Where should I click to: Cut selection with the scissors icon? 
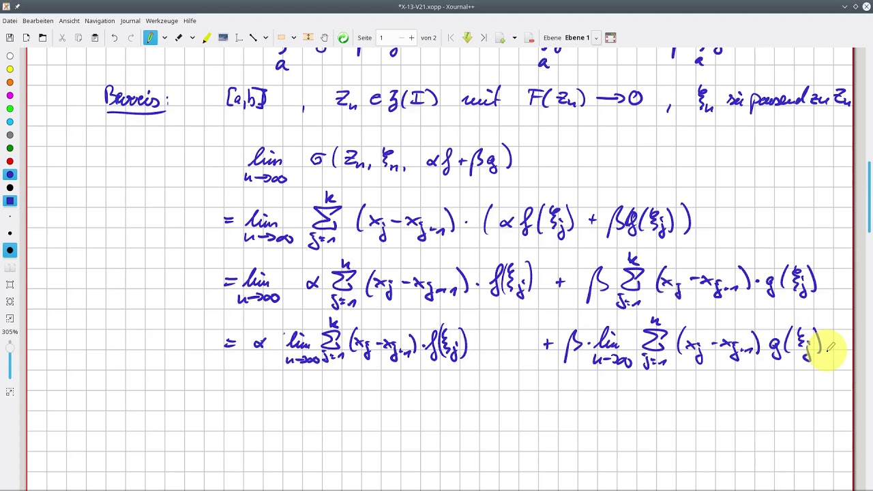pyautogui.click(x=62, y=38)
